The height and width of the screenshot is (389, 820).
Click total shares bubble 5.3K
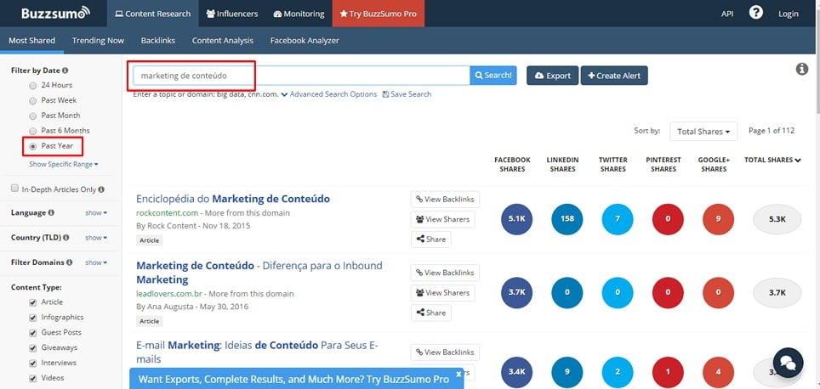[x=777, y=219]
